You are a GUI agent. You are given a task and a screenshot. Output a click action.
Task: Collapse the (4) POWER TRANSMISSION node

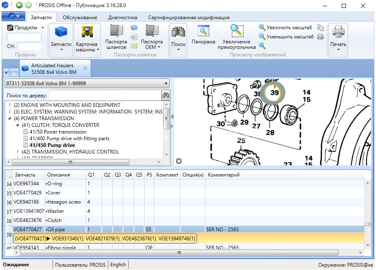pyautogui.click(x=10, y=119)
